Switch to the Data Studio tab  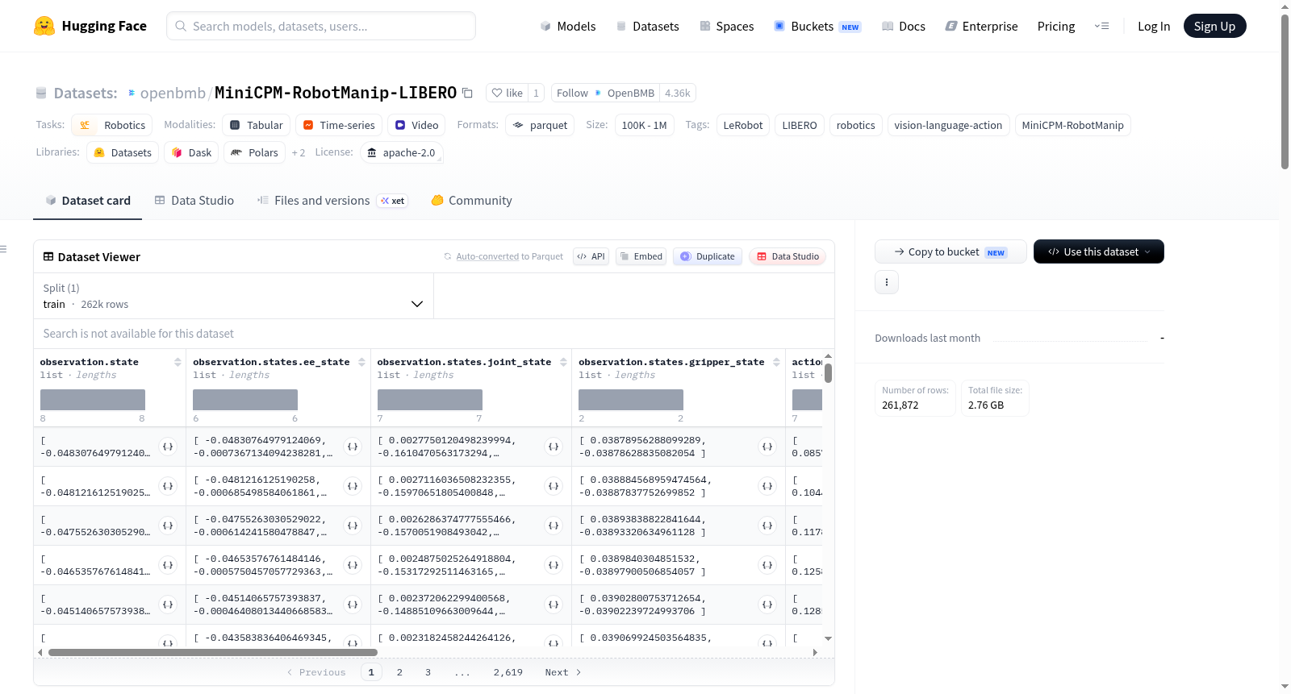[194, 201]
